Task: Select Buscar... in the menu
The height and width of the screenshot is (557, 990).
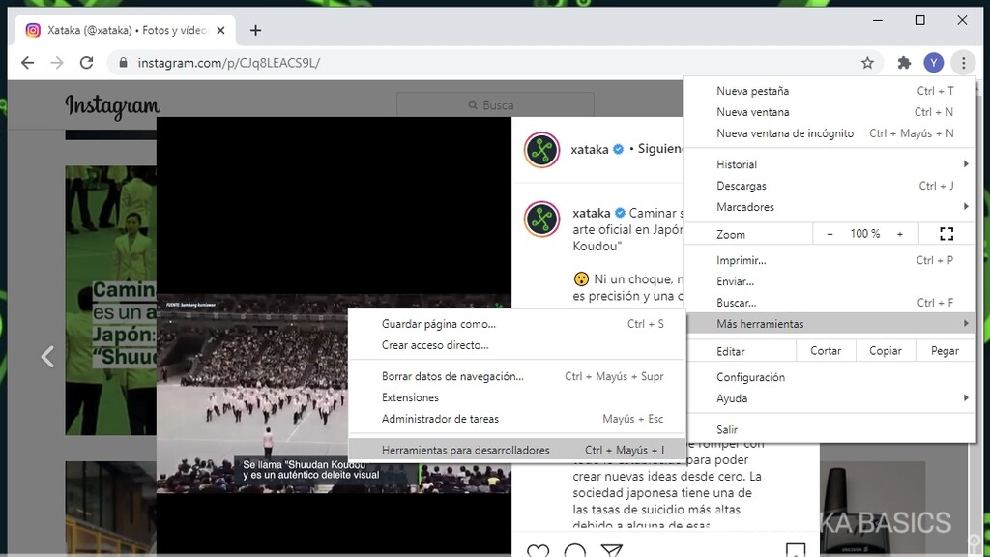Action: click(x=830, y=303)
